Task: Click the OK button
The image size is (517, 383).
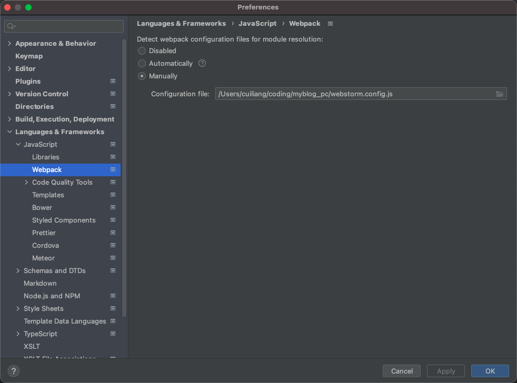Action: tap(490, 371)
